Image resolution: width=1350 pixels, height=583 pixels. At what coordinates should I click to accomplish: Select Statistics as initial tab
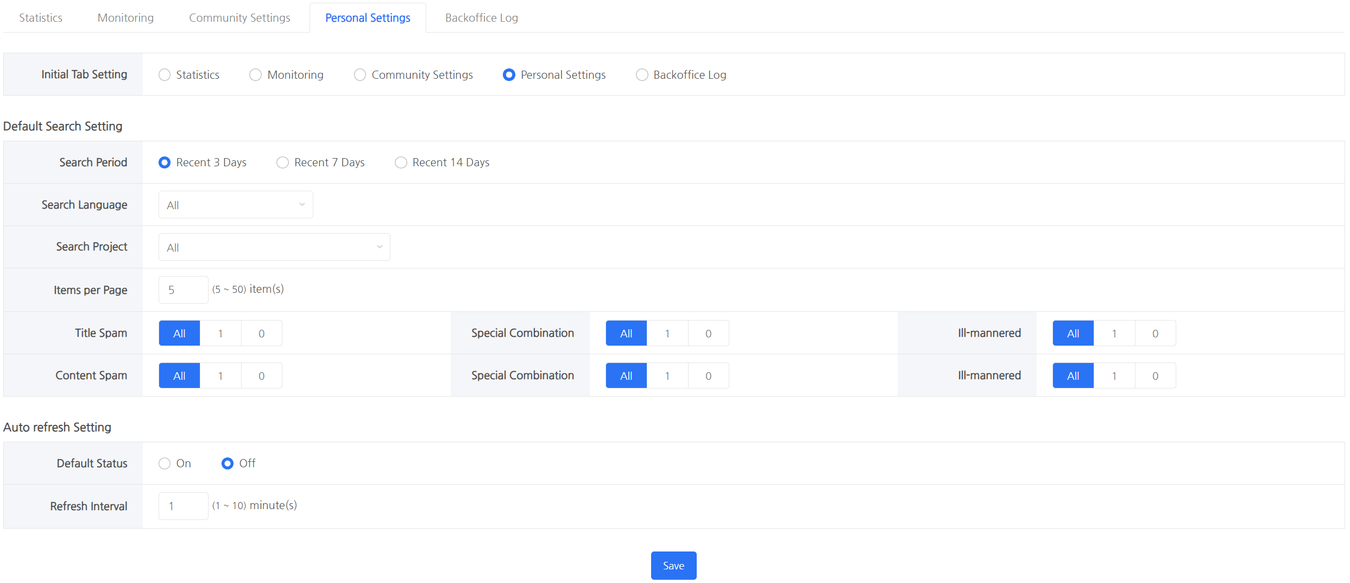pos(165,75)
